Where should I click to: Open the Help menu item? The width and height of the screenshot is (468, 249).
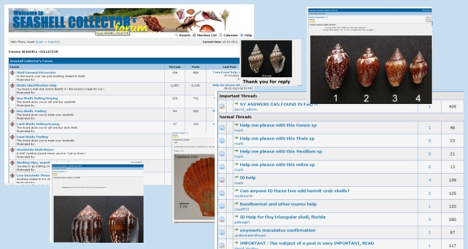point(248,35)
